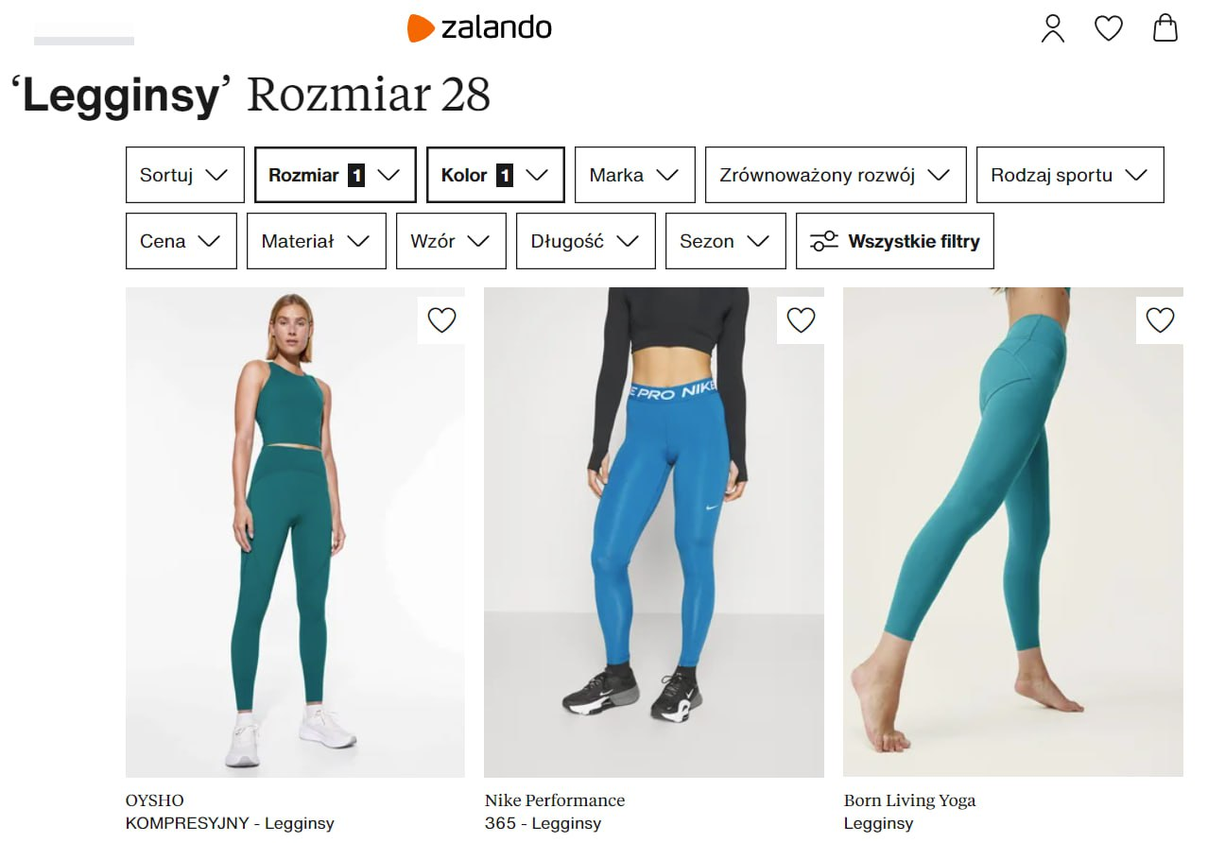Open the Wszystkie filtry filters button

click(x=894, y=241)
